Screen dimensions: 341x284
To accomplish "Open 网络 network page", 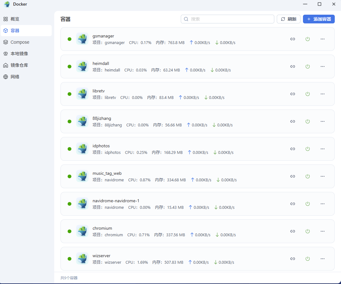I will [x=26, y=77].
